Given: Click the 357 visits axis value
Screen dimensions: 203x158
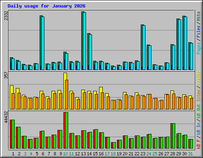Looking at the screenshot, I should coord(6,75).
